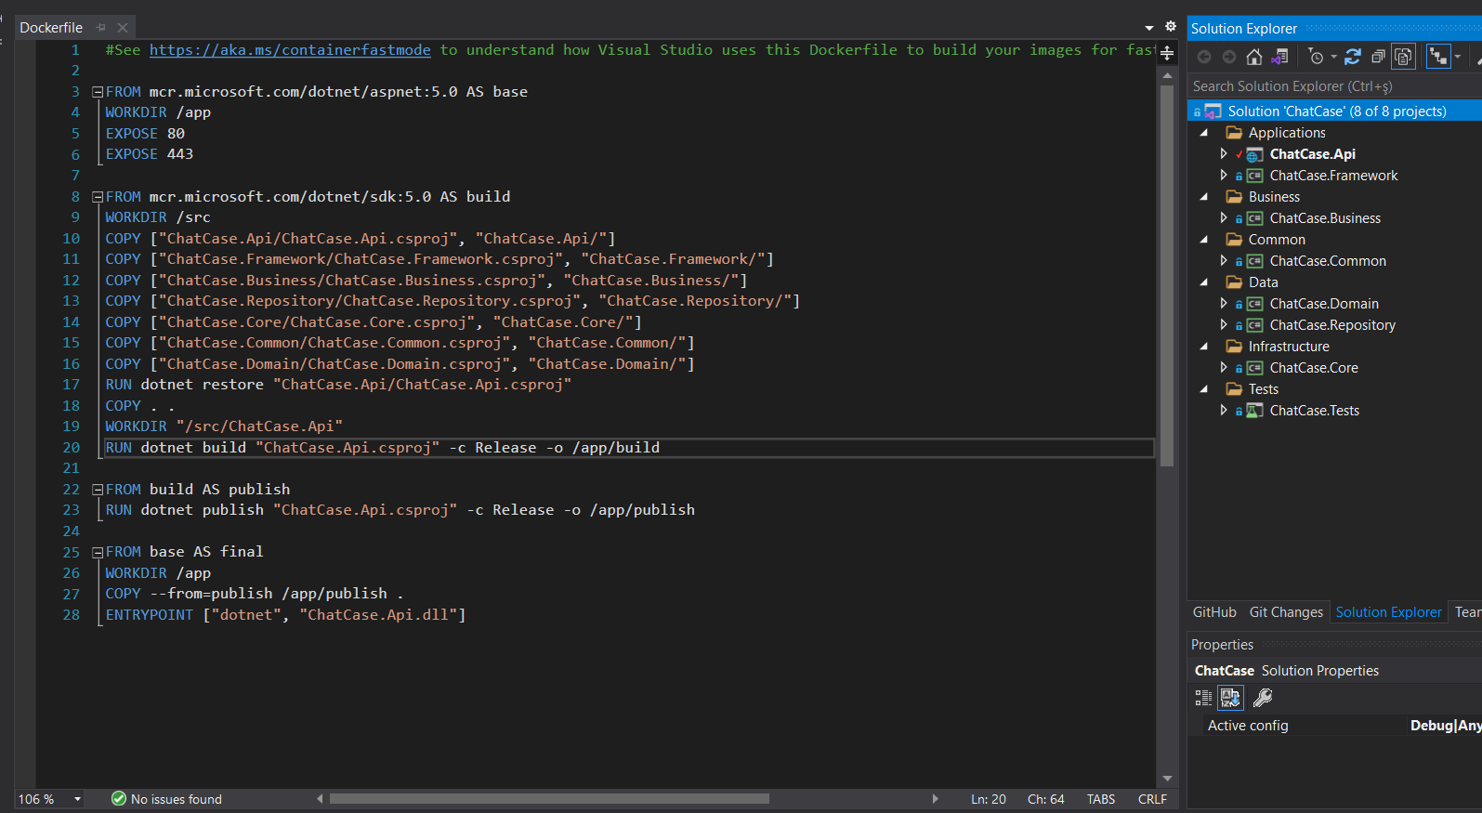Collapse the FROM aspnet base code block

tap(98, 92)
